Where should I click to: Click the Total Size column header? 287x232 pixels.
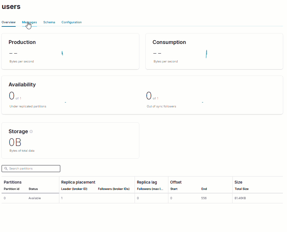[x=241, y=189]
